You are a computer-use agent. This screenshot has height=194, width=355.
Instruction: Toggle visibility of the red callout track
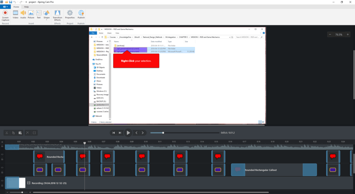(2, 155)
